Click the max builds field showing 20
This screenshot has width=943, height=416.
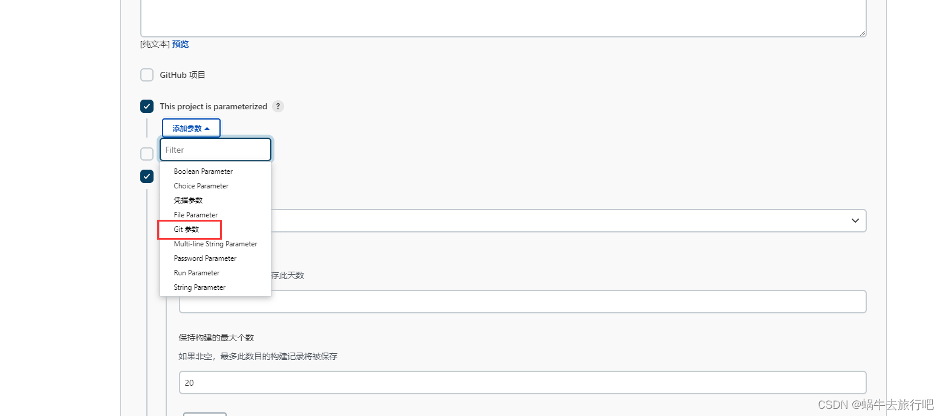tap(522, 383)
